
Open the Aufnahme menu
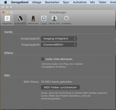[x=80, y=2]
